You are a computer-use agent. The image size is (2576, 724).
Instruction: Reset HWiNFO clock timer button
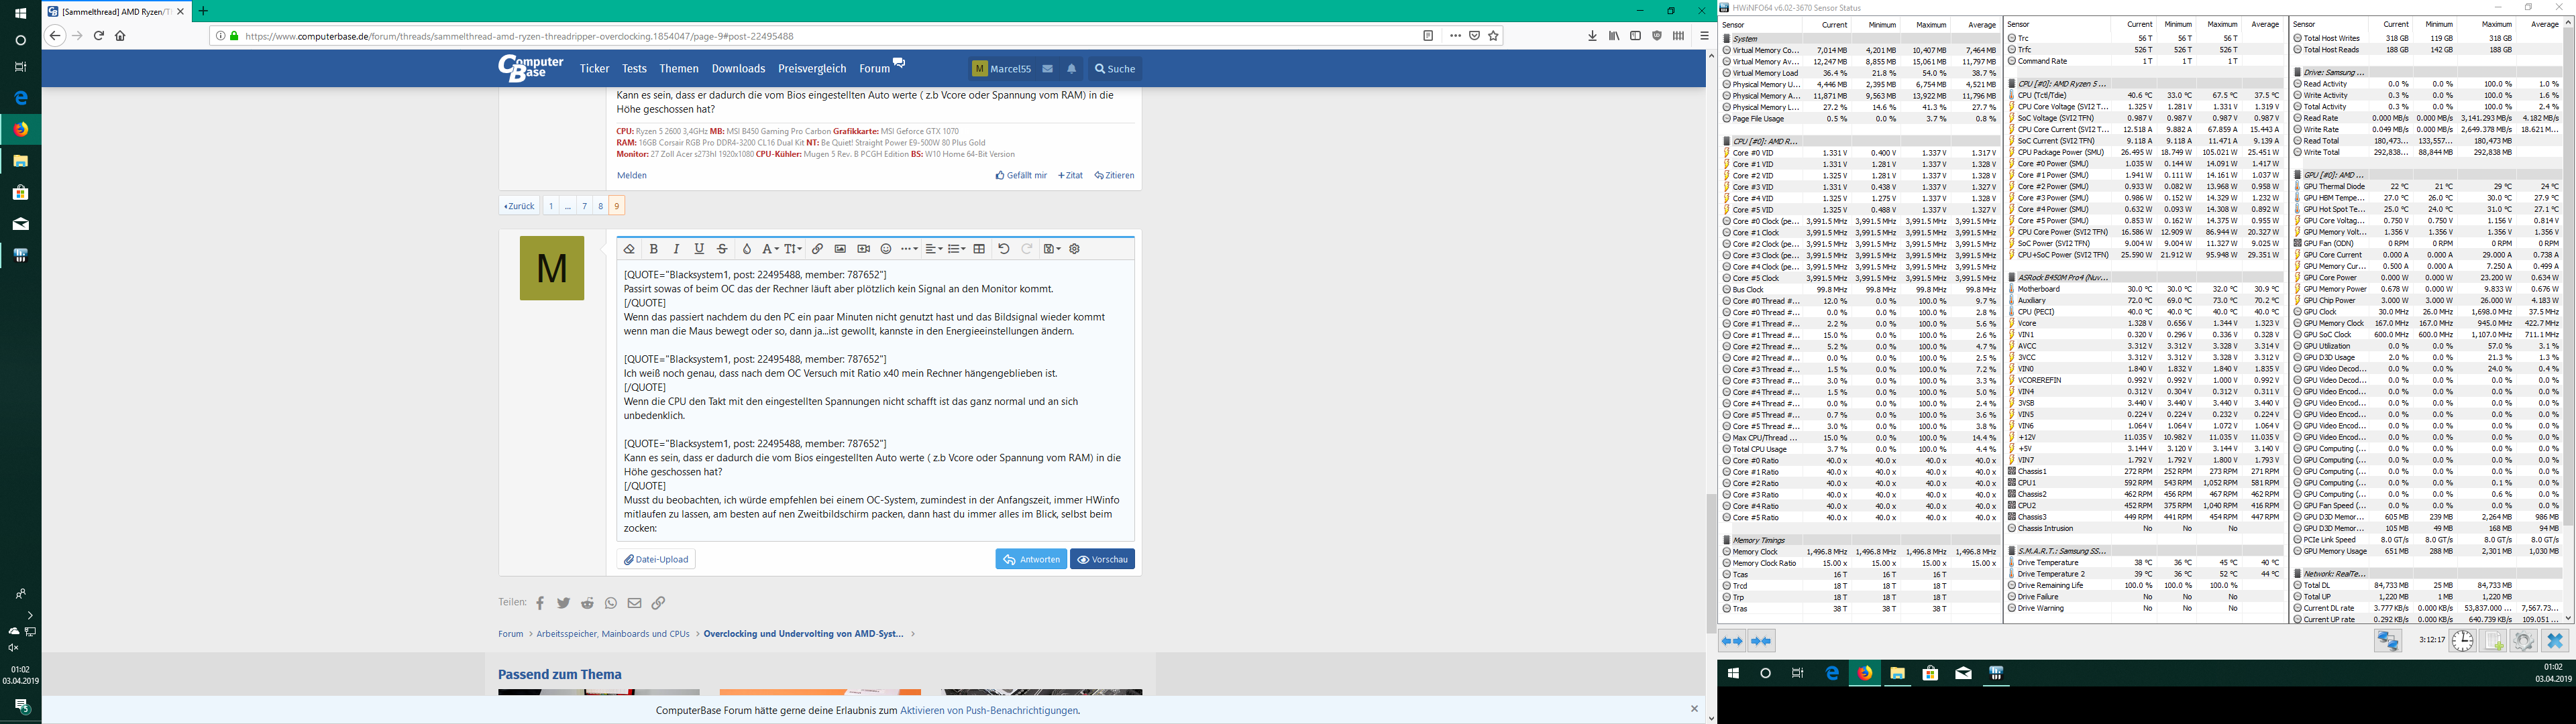2462,641
